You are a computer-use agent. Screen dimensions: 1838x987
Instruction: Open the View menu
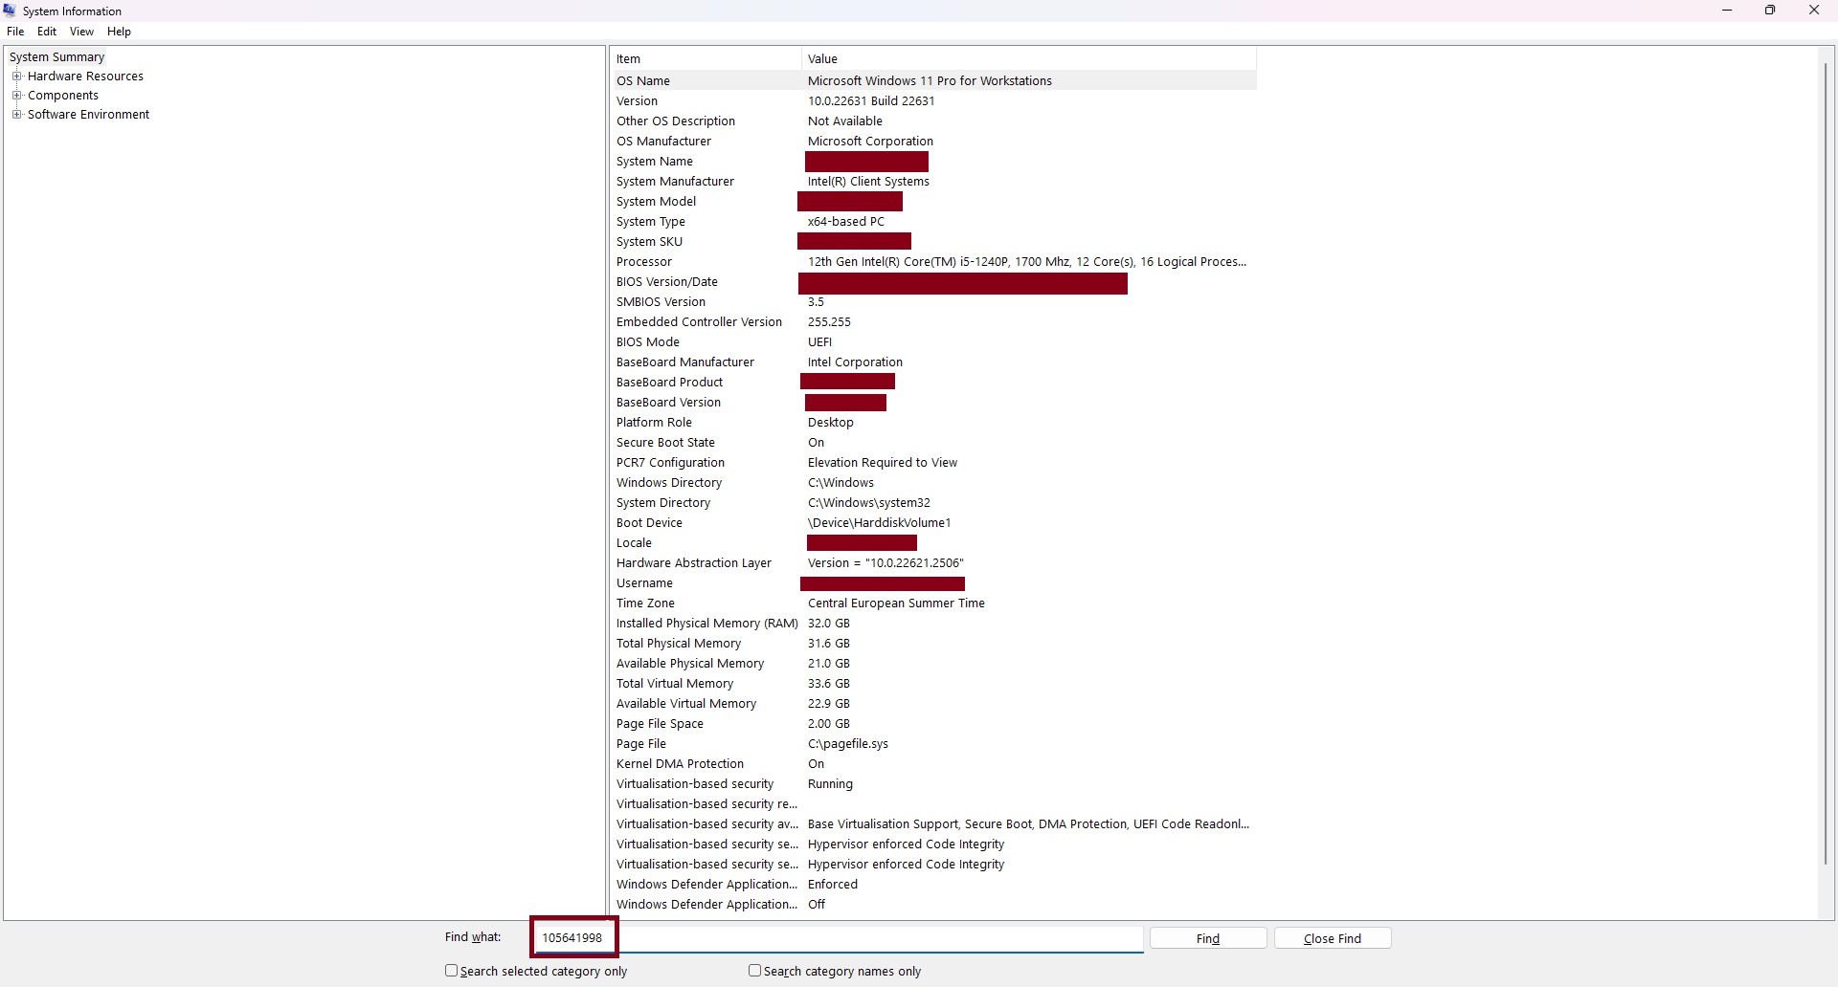pyautogui.click(x=81, y=32)
